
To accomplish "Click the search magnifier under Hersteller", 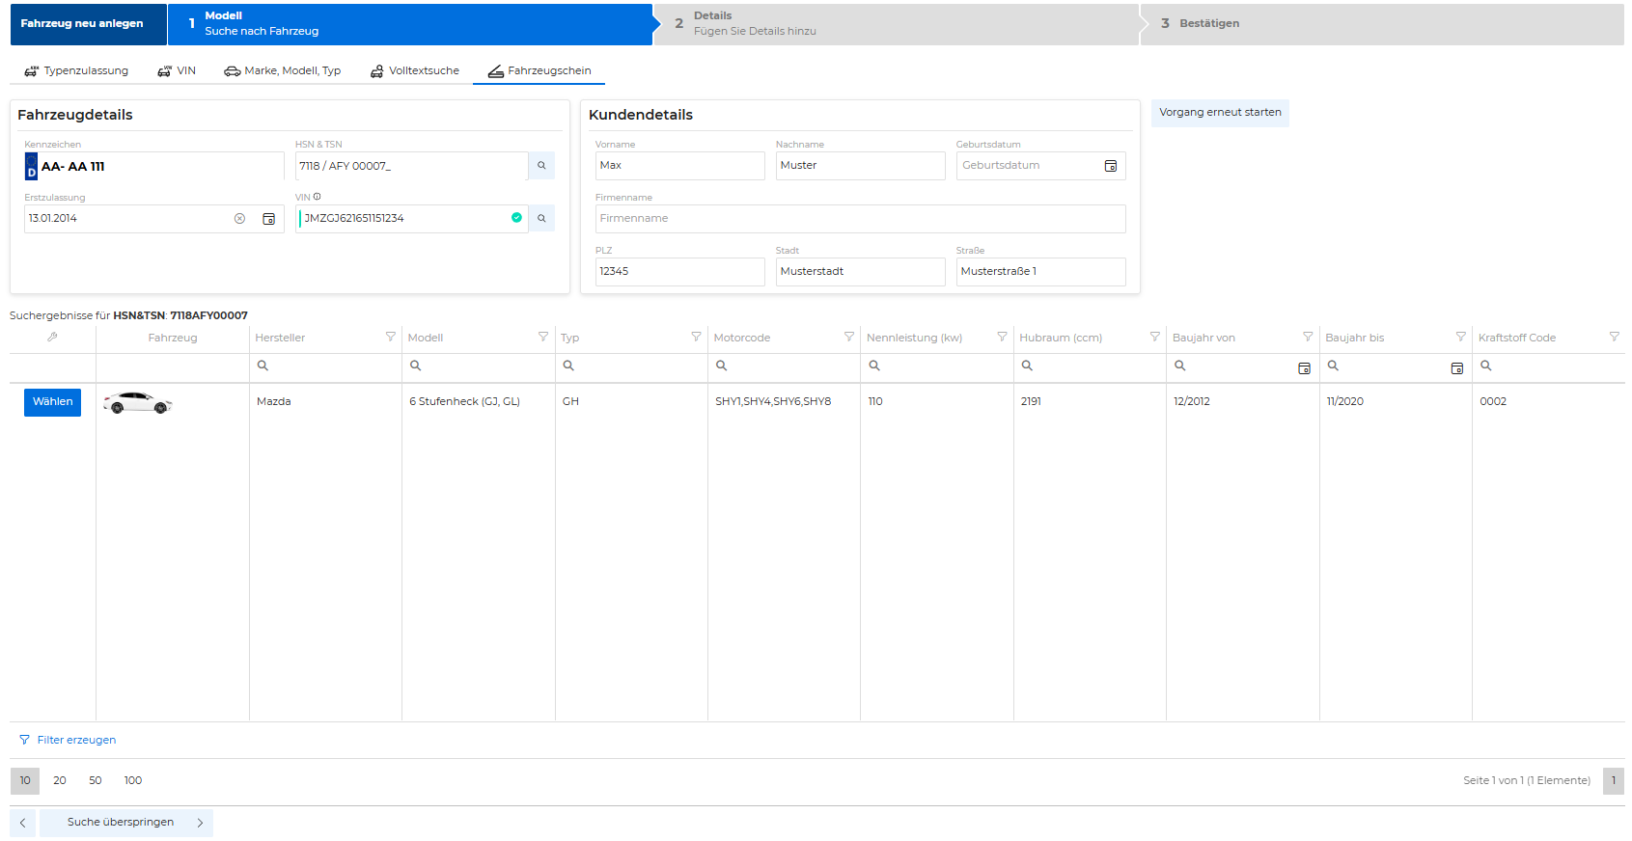I will 263,366.
